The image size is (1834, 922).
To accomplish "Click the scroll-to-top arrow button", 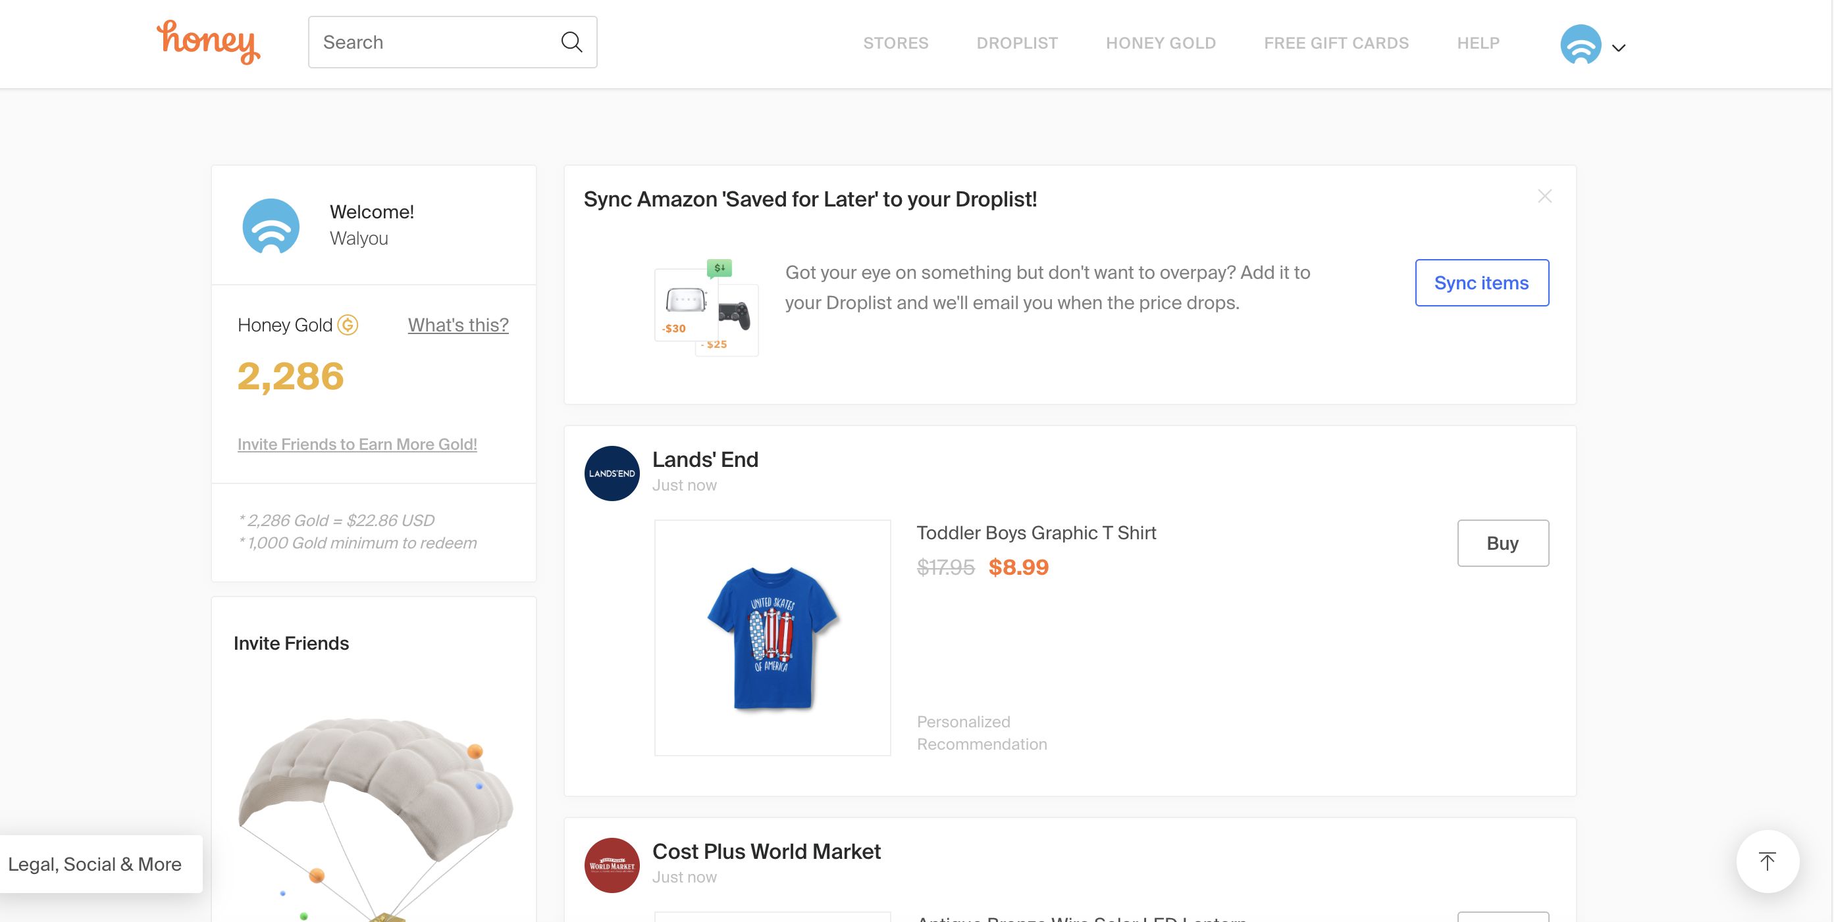I will [1767, 861].
